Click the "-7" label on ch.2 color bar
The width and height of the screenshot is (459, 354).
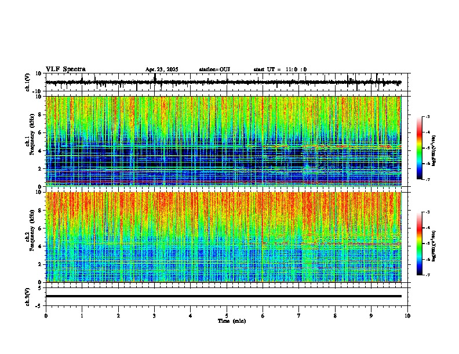[427, 275]
